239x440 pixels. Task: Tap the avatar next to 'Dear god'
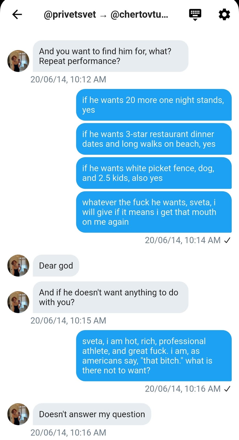[x=18, y=266]
